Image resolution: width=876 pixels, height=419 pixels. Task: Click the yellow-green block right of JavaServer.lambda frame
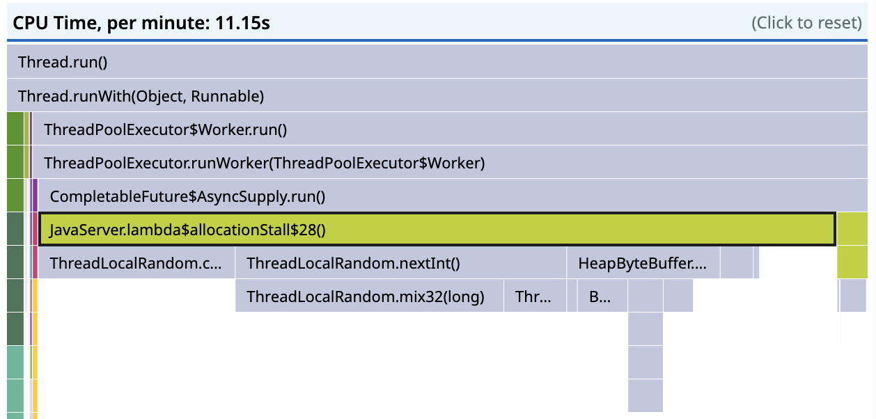pos(852,229)
